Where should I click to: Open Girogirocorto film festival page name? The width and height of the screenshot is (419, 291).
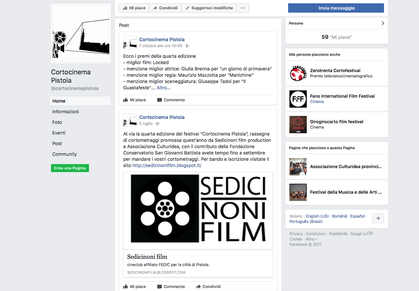tap(337, 122)
